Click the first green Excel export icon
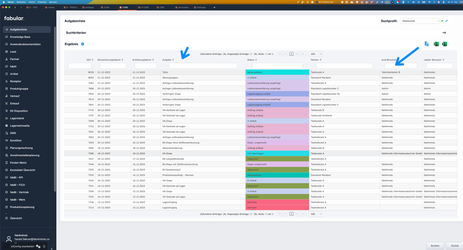The image size is (463, 250). point(436,44)
